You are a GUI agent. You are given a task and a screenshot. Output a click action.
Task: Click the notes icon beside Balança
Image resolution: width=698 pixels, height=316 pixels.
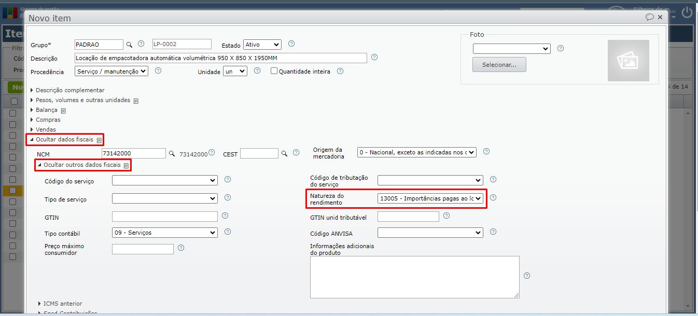(x=64, y=111)
